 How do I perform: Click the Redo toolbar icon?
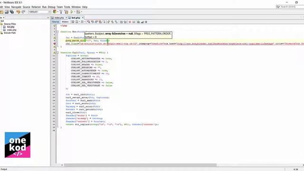pyautogui.click(x=23, y=12)
